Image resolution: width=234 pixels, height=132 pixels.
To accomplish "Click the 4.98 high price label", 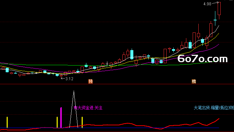I will (x=207, y=4).
